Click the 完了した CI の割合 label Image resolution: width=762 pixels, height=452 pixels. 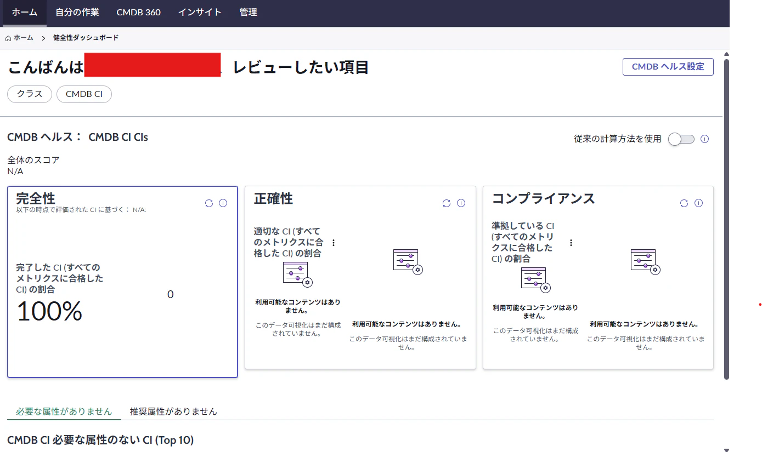pyautogui.click(x=60, y=278)
